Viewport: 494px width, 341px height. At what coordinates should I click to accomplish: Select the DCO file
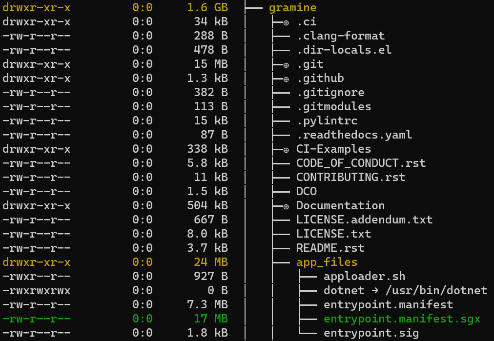304,191
